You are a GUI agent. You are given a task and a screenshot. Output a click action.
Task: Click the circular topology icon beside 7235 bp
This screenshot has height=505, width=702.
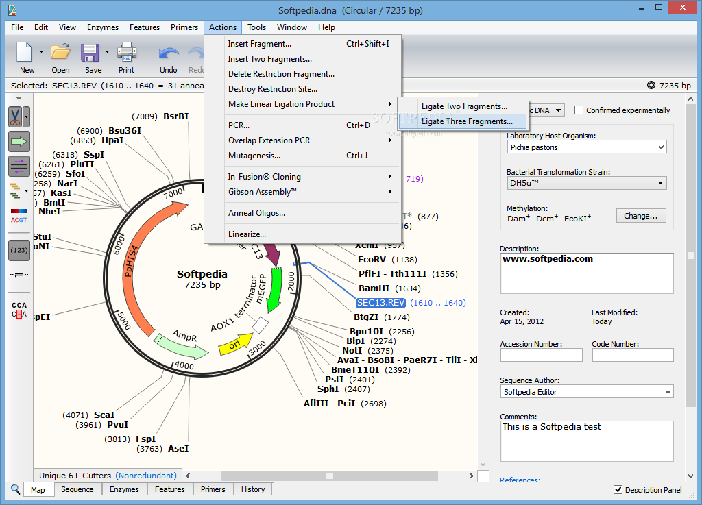coord(651,85)
